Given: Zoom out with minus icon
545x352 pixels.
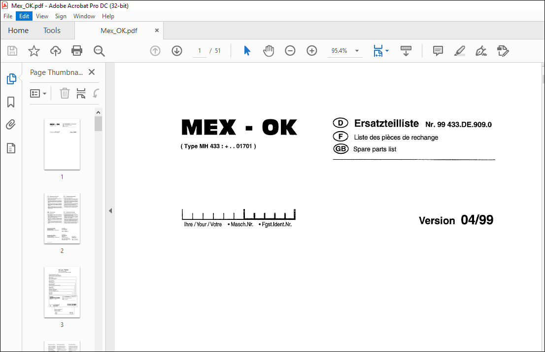Looking at the screenshot, I should pos(290,51).
